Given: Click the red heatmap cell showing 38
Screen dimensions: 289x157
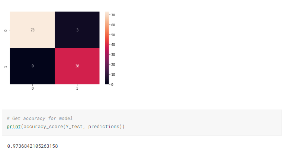Looking at the screenshot, I should (x=77, y=66).
